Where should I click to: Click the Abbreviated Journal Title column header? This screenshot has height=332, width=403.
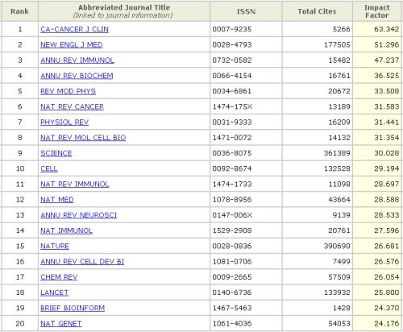(x=124, y=11)
